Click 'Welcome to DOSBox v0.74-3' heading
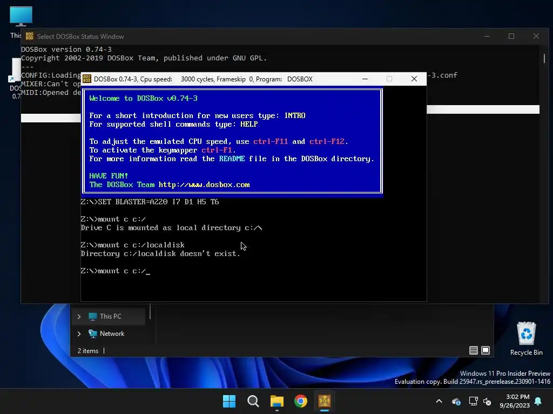The image size is (553, 414). tap(143, 99)
